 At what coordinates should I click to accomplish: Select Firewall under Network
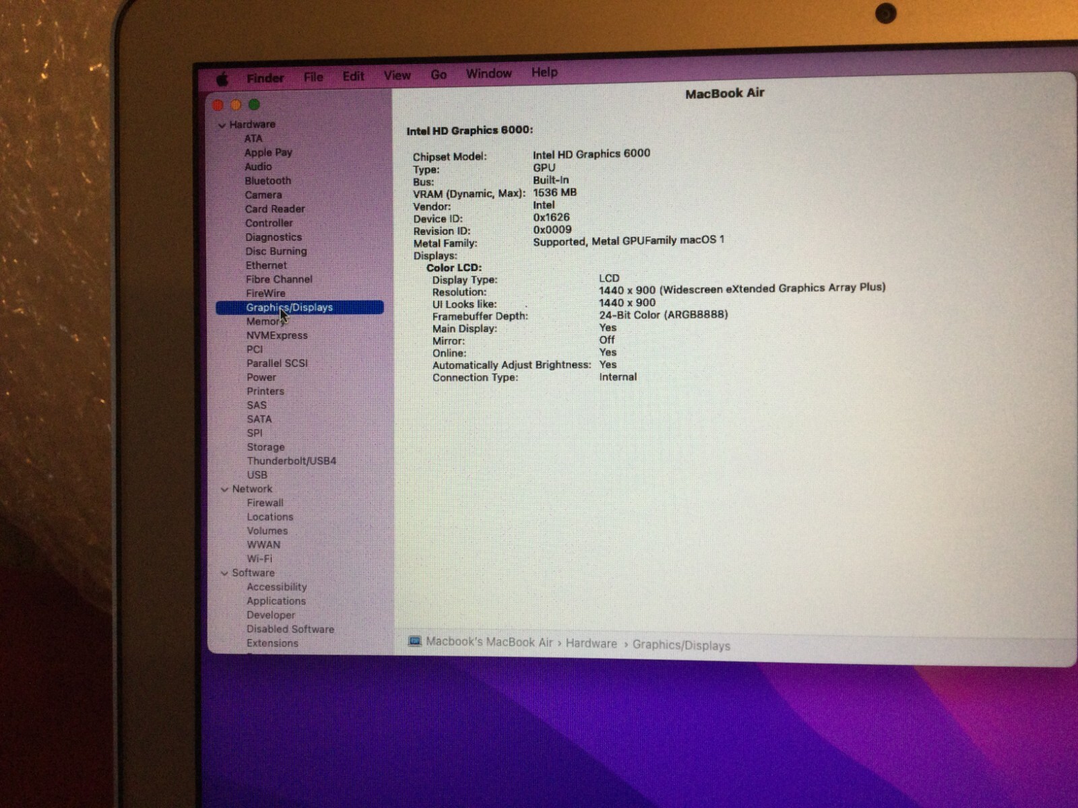[x=265, y=504]
